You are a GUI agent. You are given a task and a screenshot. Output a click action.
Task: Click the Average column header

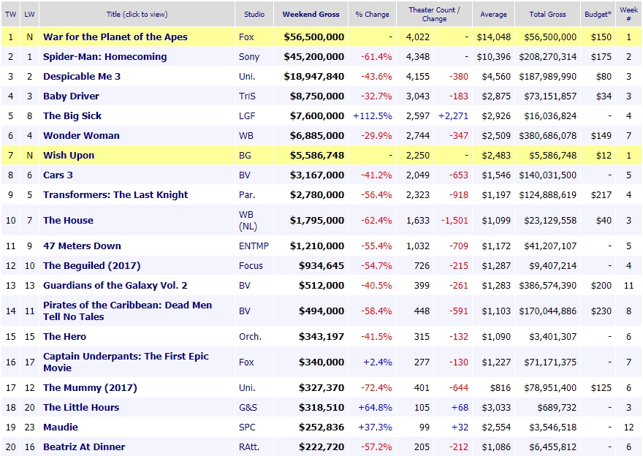coord(493,15)
